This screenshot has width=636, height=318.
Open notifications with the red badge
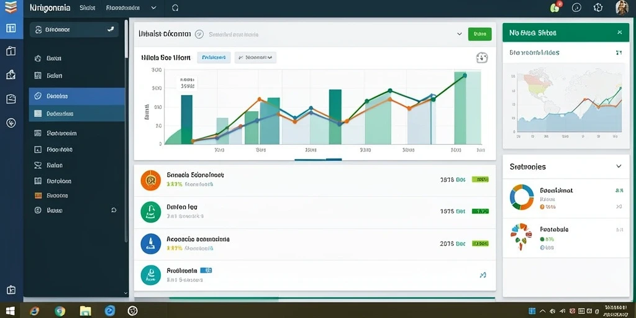555,7
